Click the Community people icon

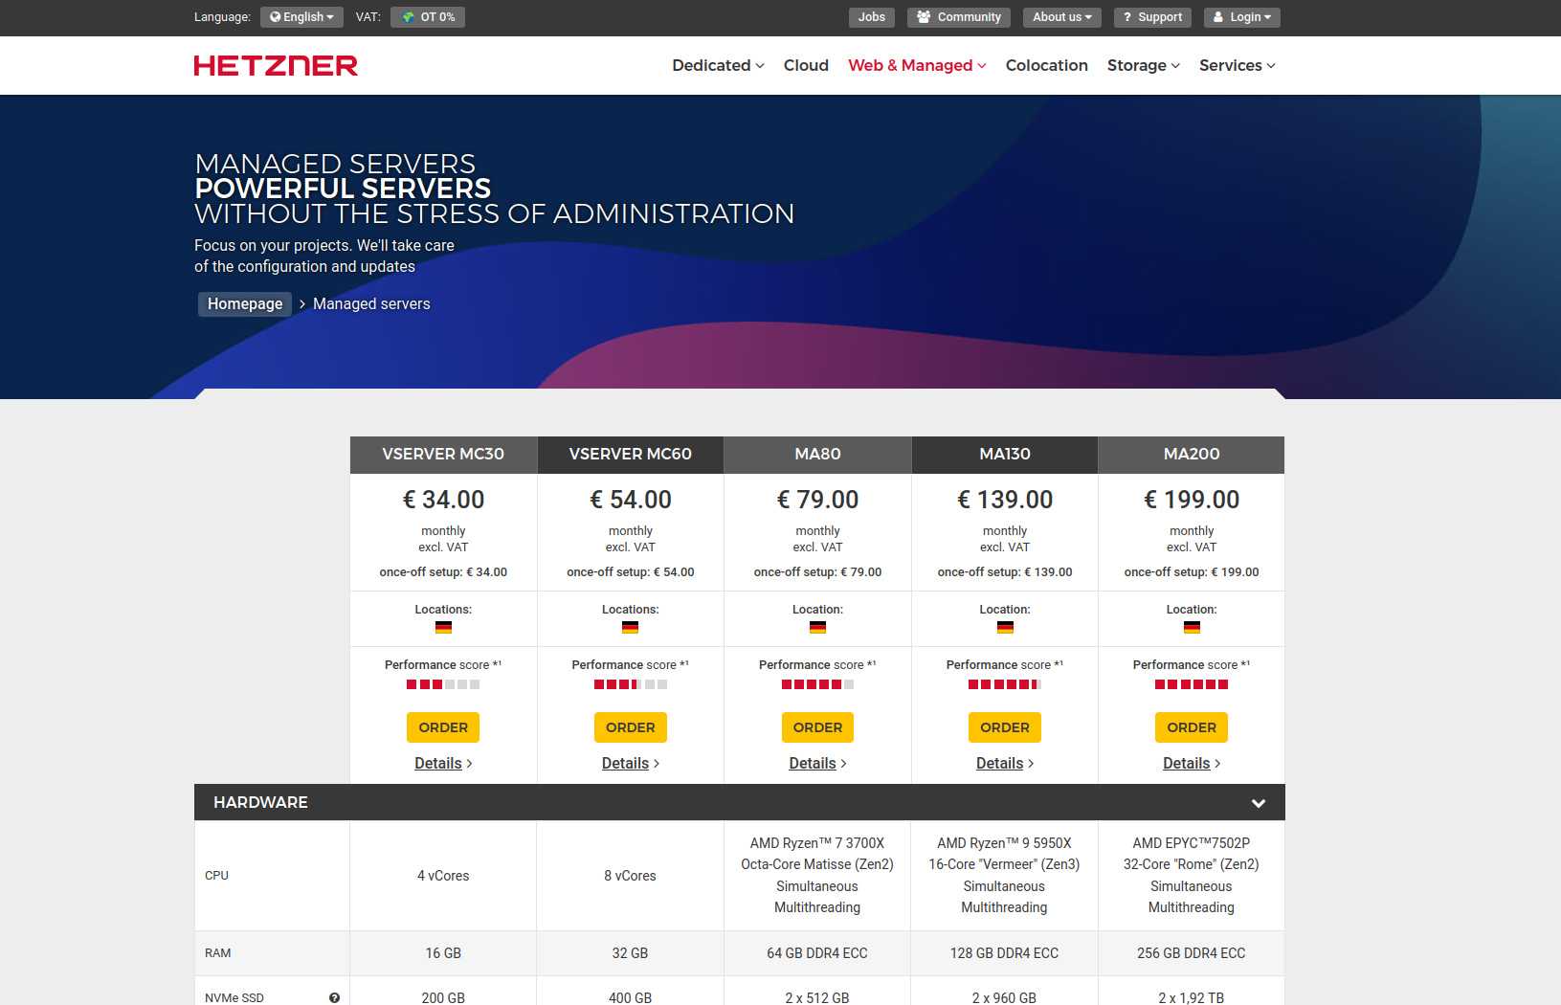click(925, 16)
